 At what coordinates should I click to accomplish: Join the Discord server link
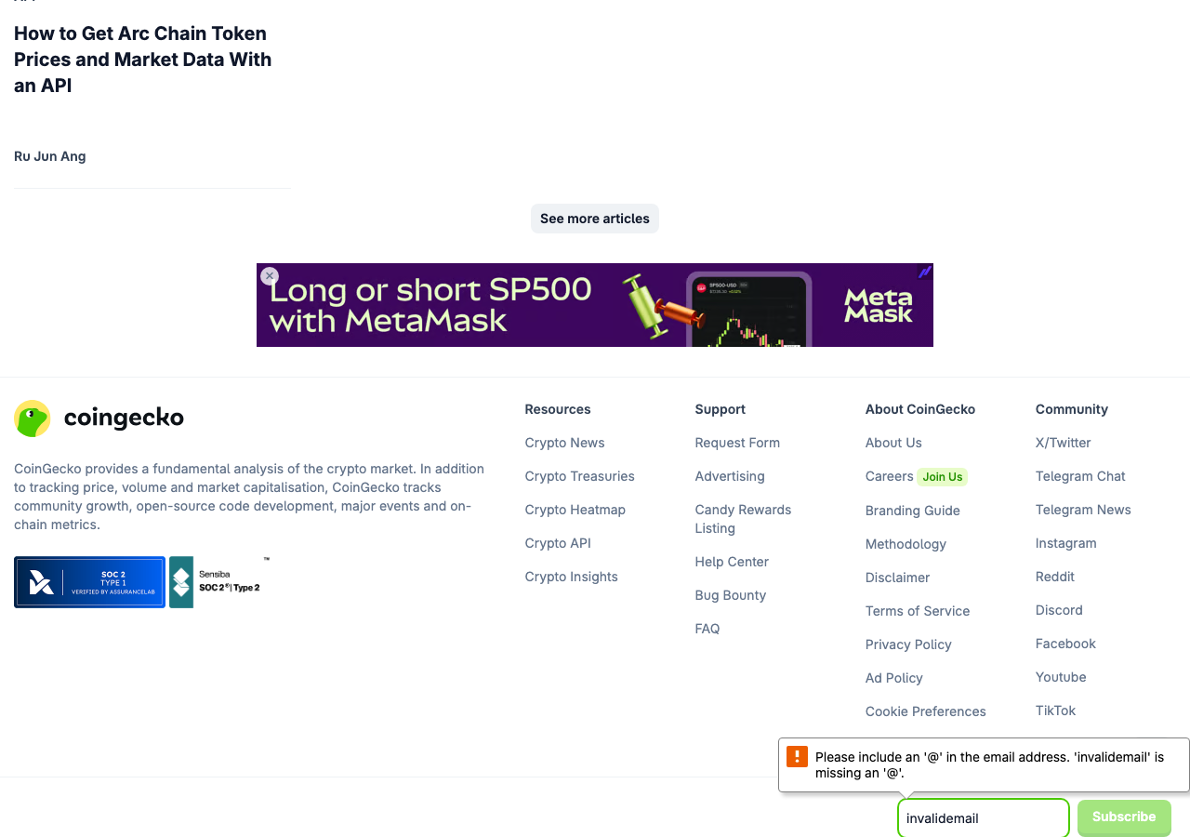tap(1059, 610)
